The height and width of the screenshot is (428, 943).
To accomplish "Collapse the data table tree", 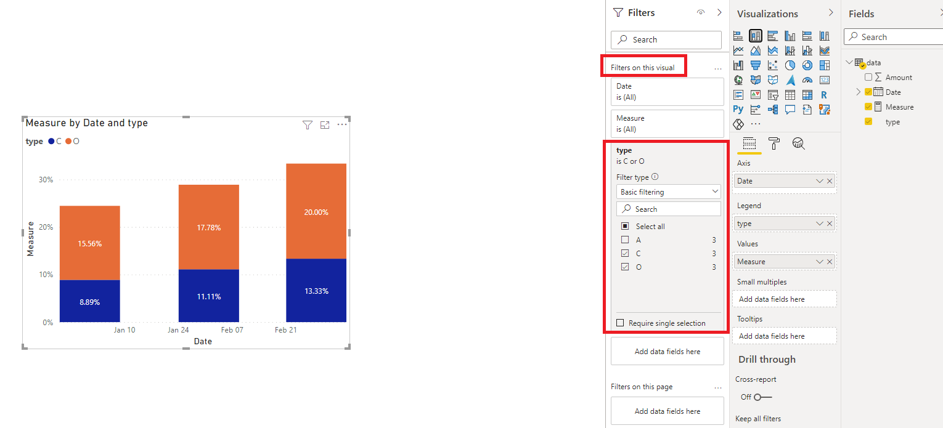I will (849, 62).
